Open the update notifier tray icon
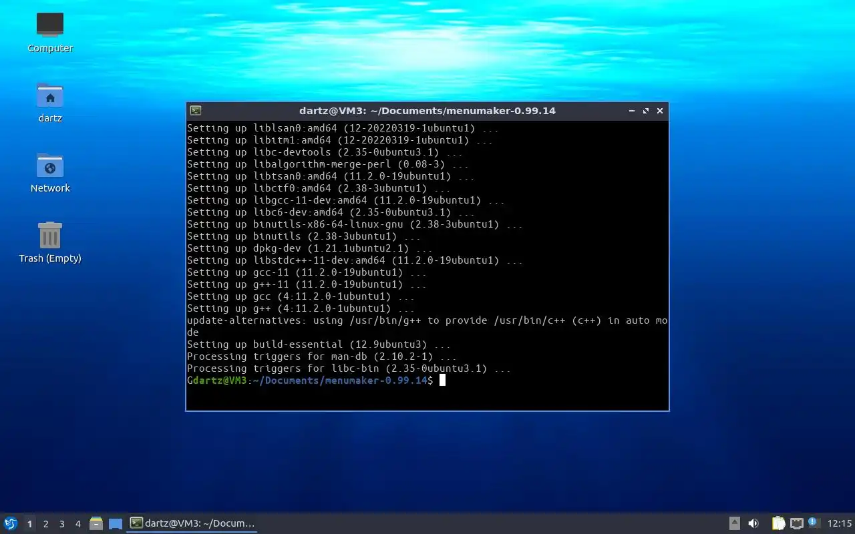 [x=814, y=523]
